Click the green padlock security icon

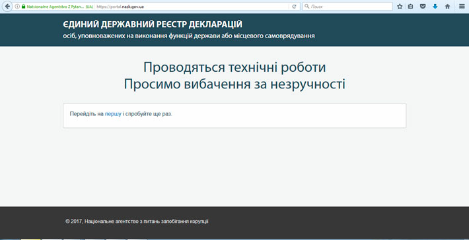[x=23, y=7]
